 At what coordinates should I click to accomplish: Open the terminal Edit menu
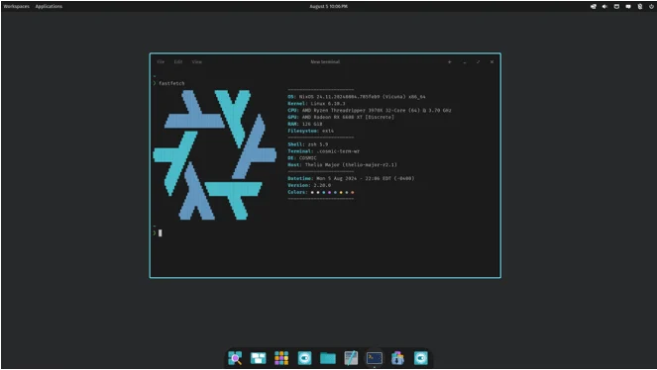pos(178,62)
